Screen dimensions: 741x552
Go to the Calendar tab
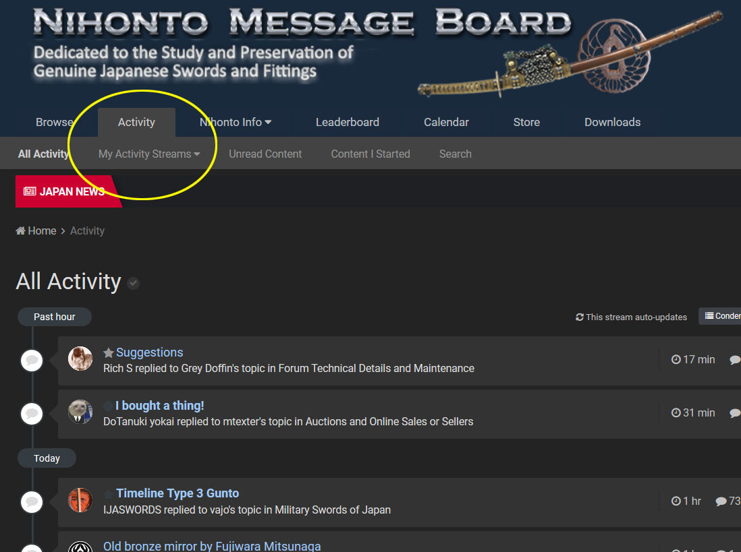coord(446,122)
